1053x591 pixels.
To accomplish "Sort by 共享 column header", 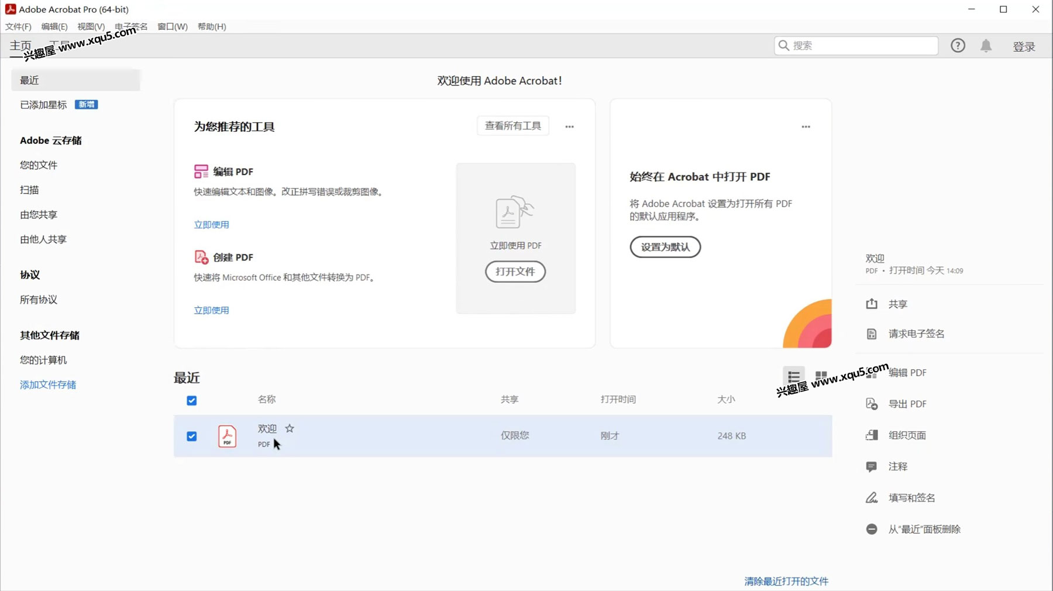I will click(x=510, y=399).
